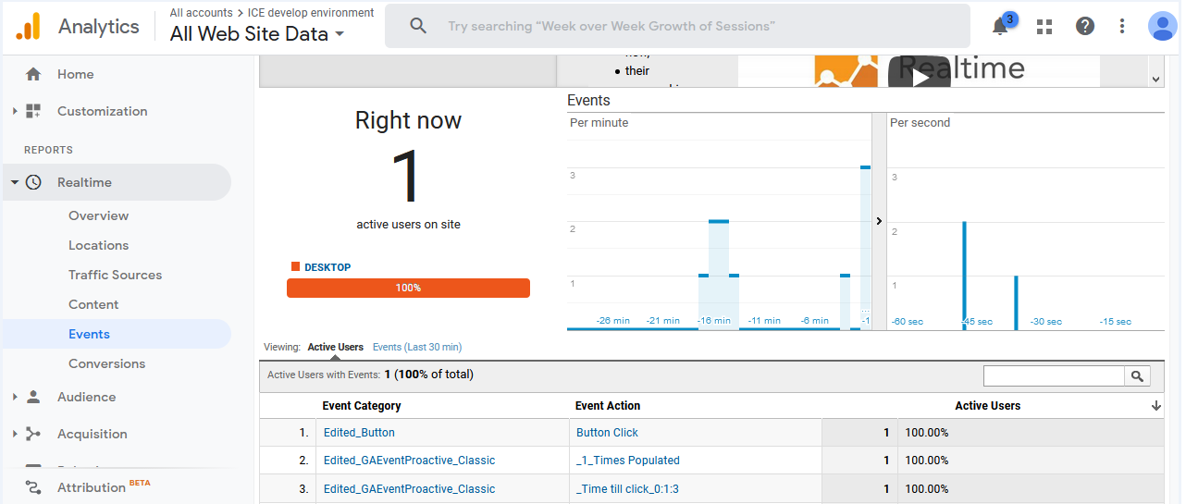The height and width of the screenshot is (504, 1186).
Task: Collapse the Realtime section arrow
Action: [x=15, y=182]
